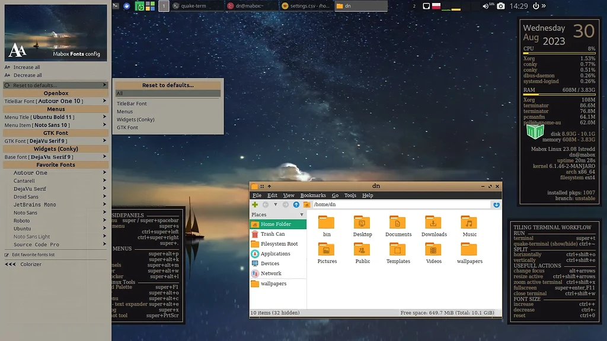Click the home folder icon in path bar
607x341 pixels.
[306, 205]
